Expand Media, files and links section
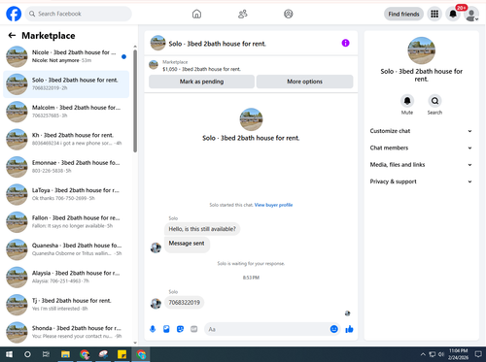Image resolution: width=486 pixels, height=362 pixels. 421,165
